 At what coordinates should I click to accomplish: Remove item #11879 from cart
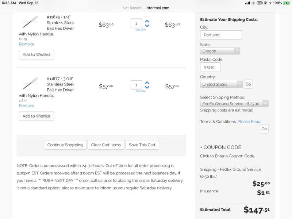pyautogui.click(x=26, y=44)
